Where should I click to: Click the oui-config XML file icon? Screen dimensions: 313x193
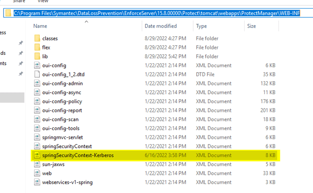(x=37, y=65)
